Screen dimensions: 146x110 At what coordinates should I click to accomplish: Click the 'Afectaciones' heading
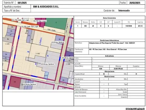click(109, 71)
